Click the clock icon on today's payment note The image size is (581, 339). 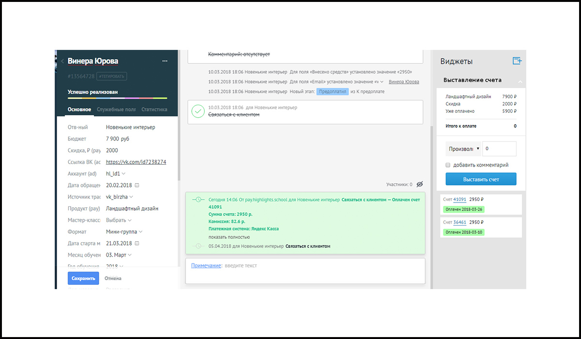(x=197, y=200)
